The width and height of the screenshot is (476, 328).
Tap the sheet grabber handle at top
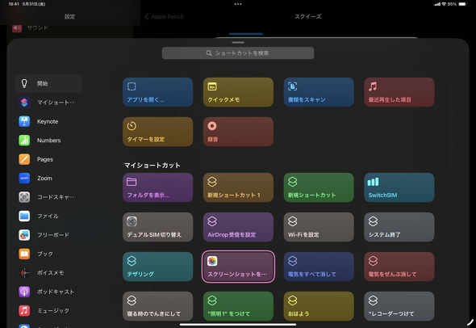pyautogui.click(x=238, y=42)
